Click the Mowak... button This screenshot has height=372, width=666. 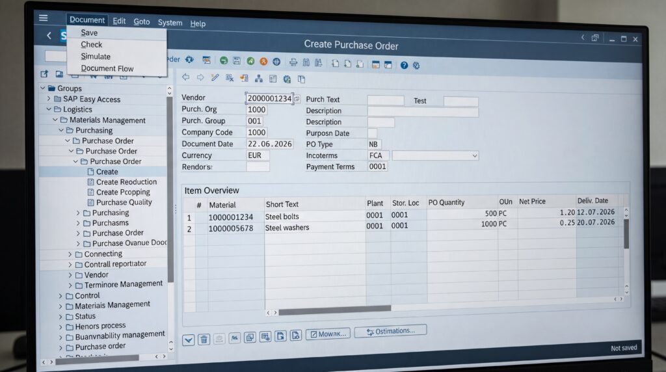coord(328,334)
